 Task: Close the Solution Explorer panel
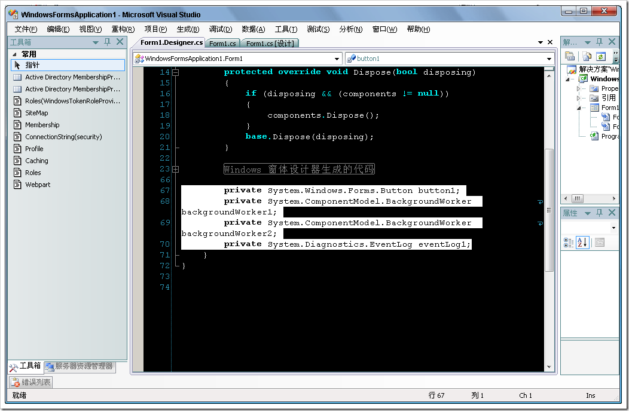coord(612,42)
